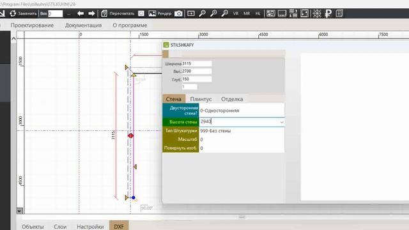Screen dimensions: 409x230
Task: Switch to the Отделка tab
Action: tap(232, 99)
